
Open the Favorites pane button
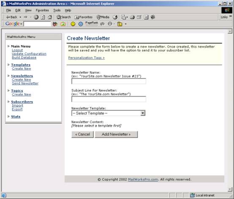point(84,17)
